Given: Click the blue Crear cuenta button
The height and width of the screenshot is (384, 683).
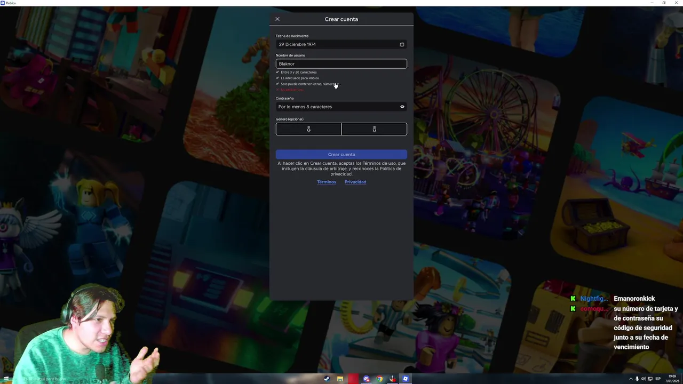Looking at the screenshot, I should tap(341, 154).
